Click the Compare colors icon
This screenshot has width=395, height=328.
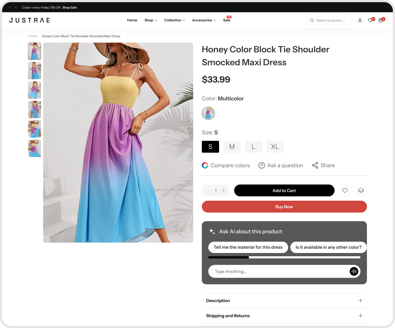pos(205,165)
